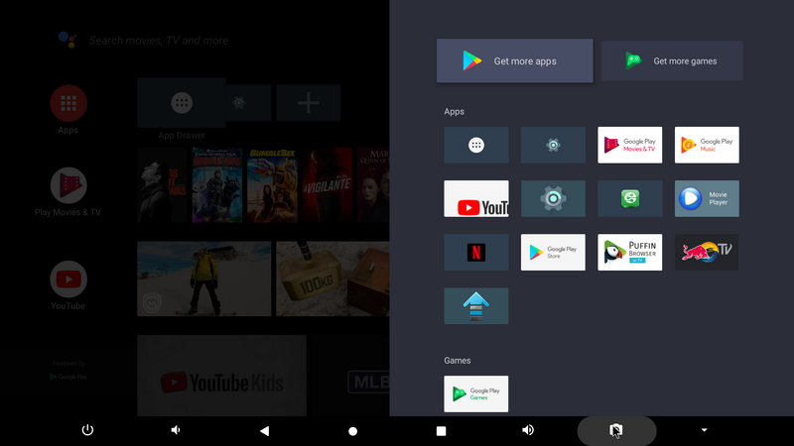Click Google Assistant search icon

pos(67,40)
